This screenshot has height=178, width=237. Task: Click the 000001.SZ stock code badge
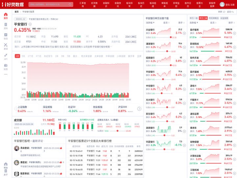(20, 19)
